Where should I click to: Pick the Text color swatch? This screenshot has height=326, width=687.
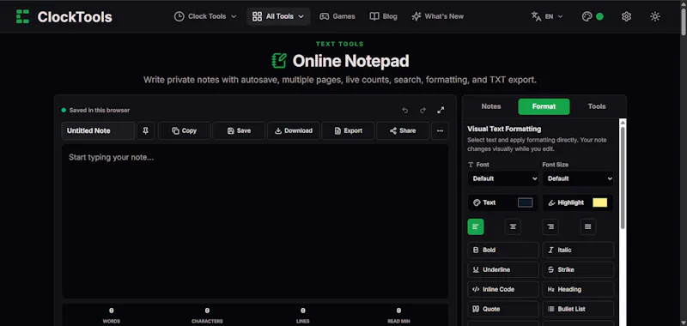pyautogui.click(x=526, y=202)
